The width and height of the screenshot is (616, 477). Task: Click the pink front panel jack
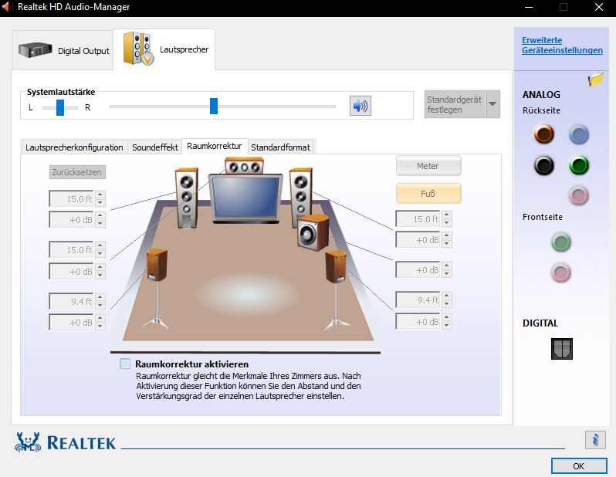(561, 272)
